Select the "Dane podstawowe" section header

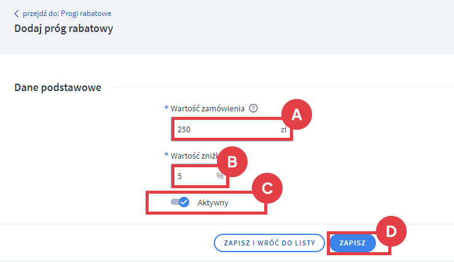[57, 87]
